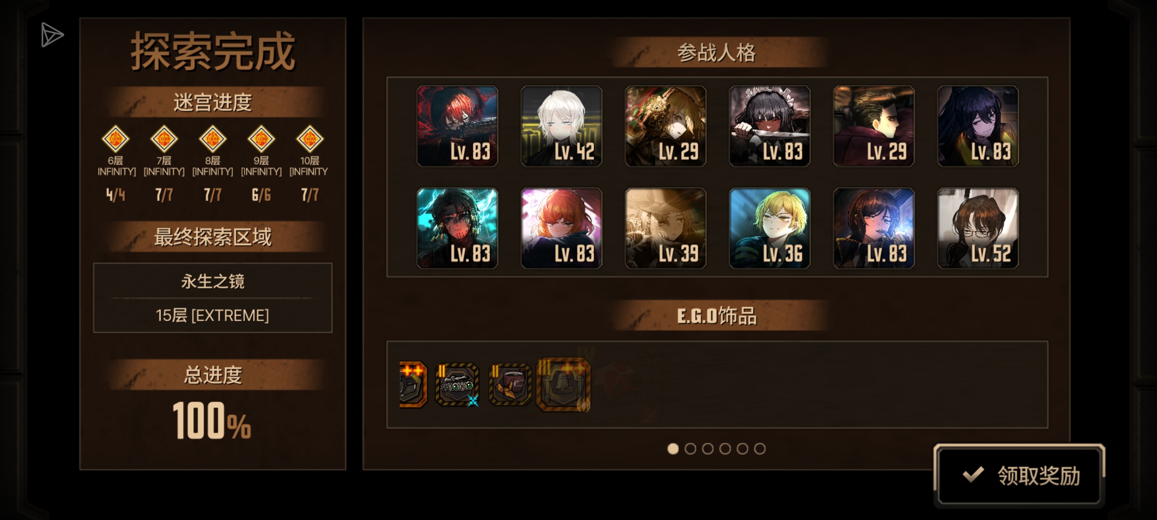Screen dimensions: 1157x520
Task: Select the bell E.G.O gift icon
Action: [564, 385]
